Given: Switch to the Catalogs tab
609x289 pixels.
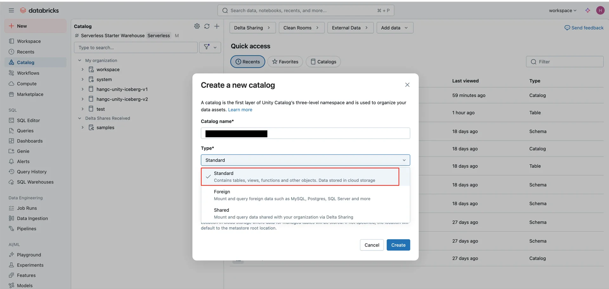Looking at the screenshot, I should [x=323, y=62].
